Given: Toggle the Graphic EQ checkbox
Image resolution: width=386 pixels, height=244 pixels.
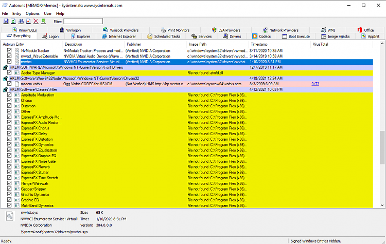Looking at the screenshot, I should coord(9,200).
